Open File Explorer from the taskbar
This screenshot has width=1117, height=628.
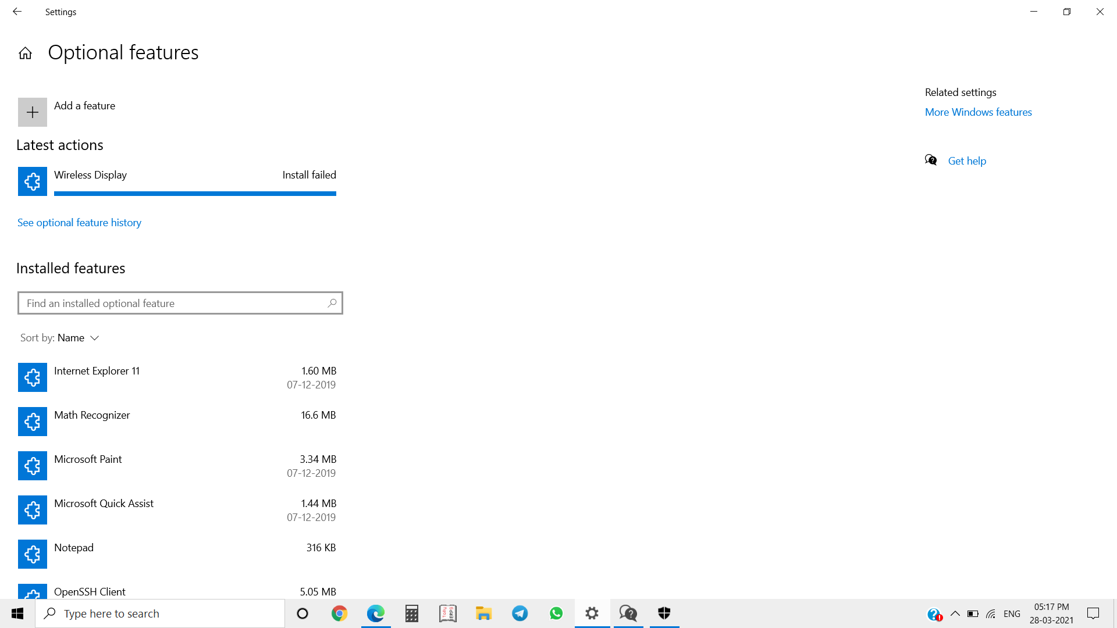pos(484,613)
